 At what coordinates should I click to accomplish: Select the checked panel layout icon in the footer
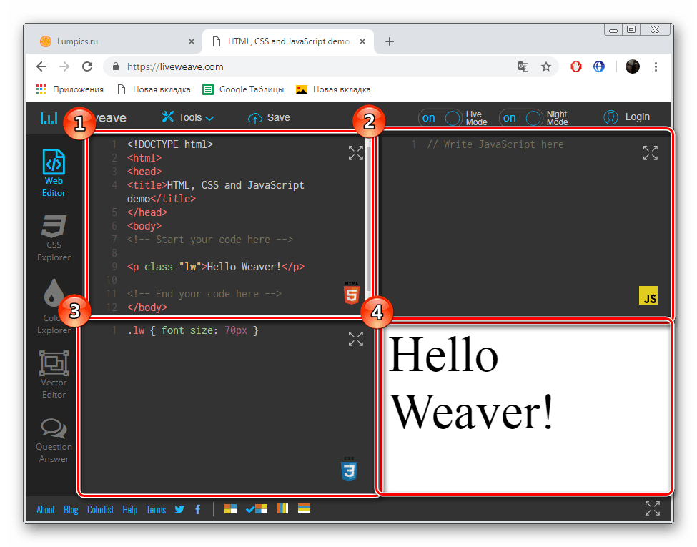257,509
